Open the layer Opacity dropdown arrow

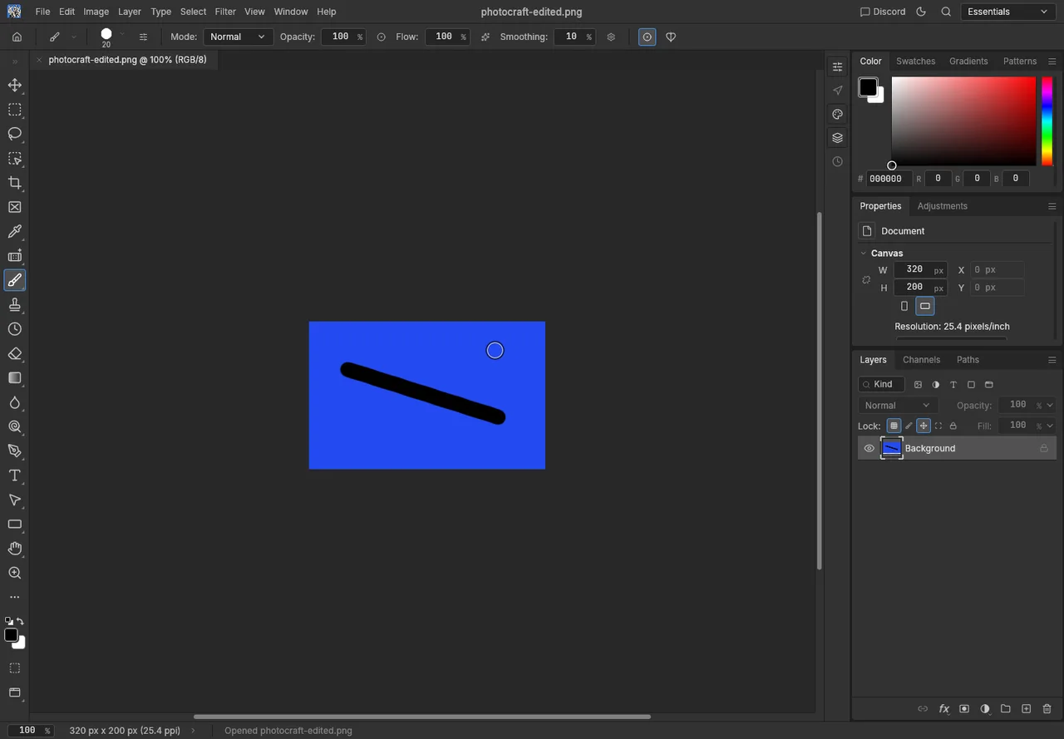click(x=1050, y=406)
